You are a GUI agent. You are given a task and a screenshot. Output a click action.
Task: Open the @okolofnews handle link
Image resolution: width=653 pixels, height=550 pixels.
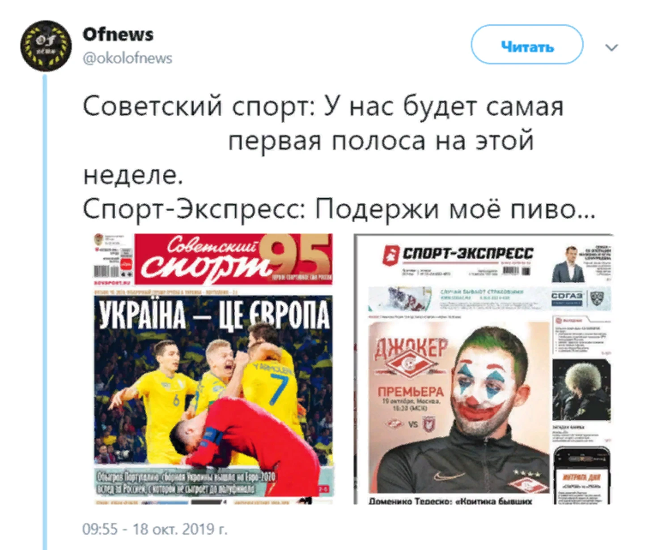point(127,58)
